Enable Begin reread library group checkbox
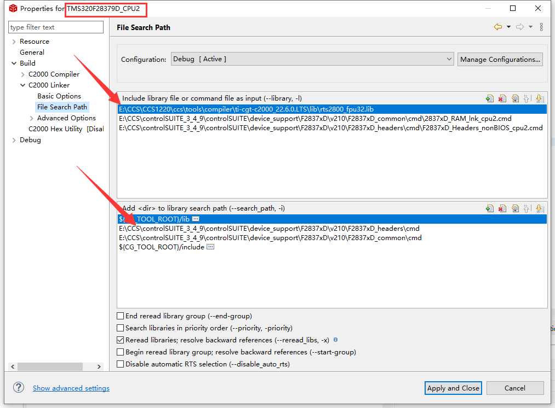 tap(121, 352)
